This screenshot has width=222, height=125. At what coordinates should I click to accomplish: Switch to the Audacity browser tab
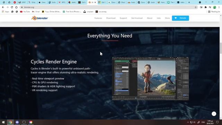(131, 2)
